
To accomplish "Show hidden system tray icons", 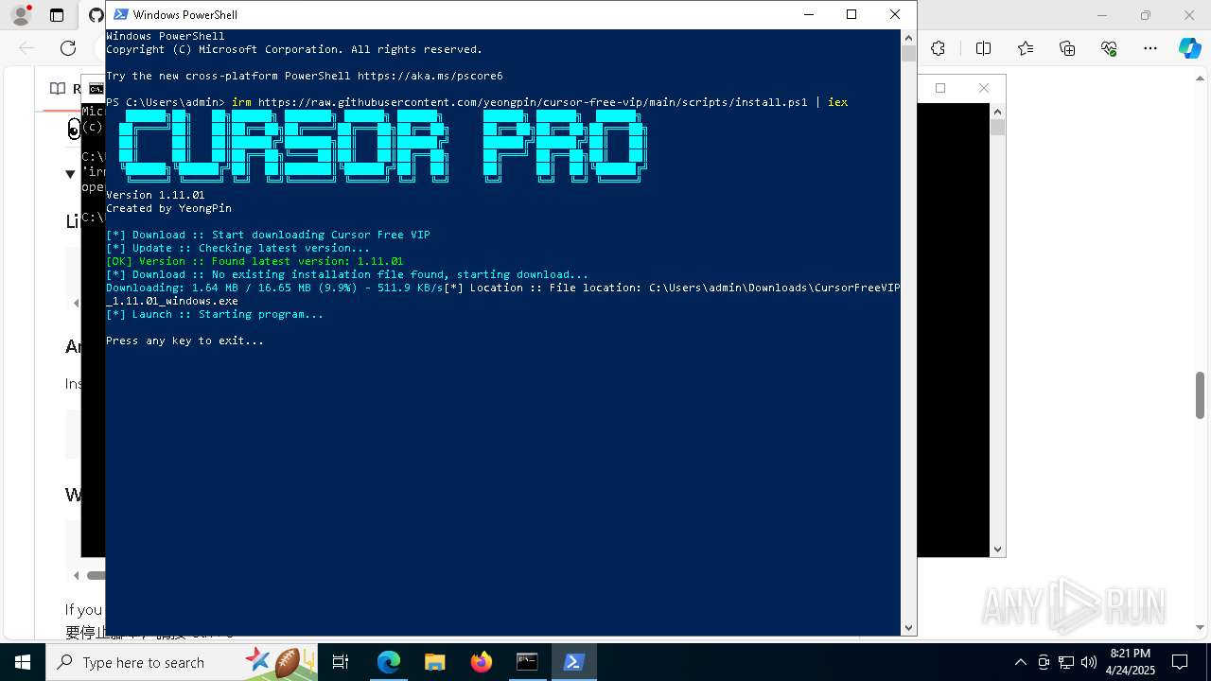I will tap(1020, 662).
